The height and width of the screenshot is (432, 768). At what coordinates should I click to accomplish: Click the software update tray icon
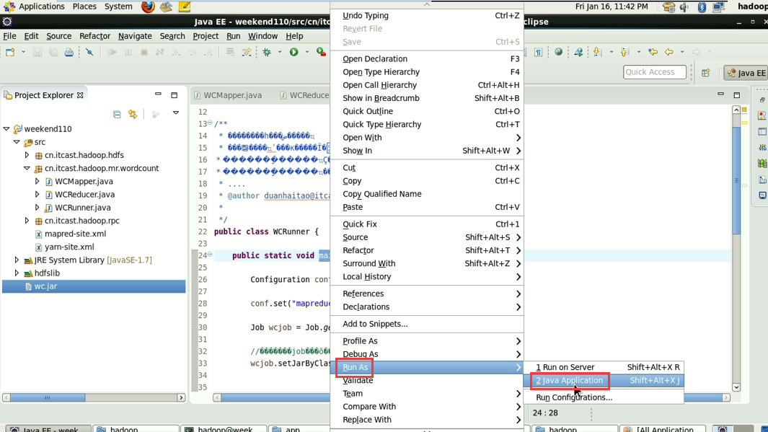668,7
